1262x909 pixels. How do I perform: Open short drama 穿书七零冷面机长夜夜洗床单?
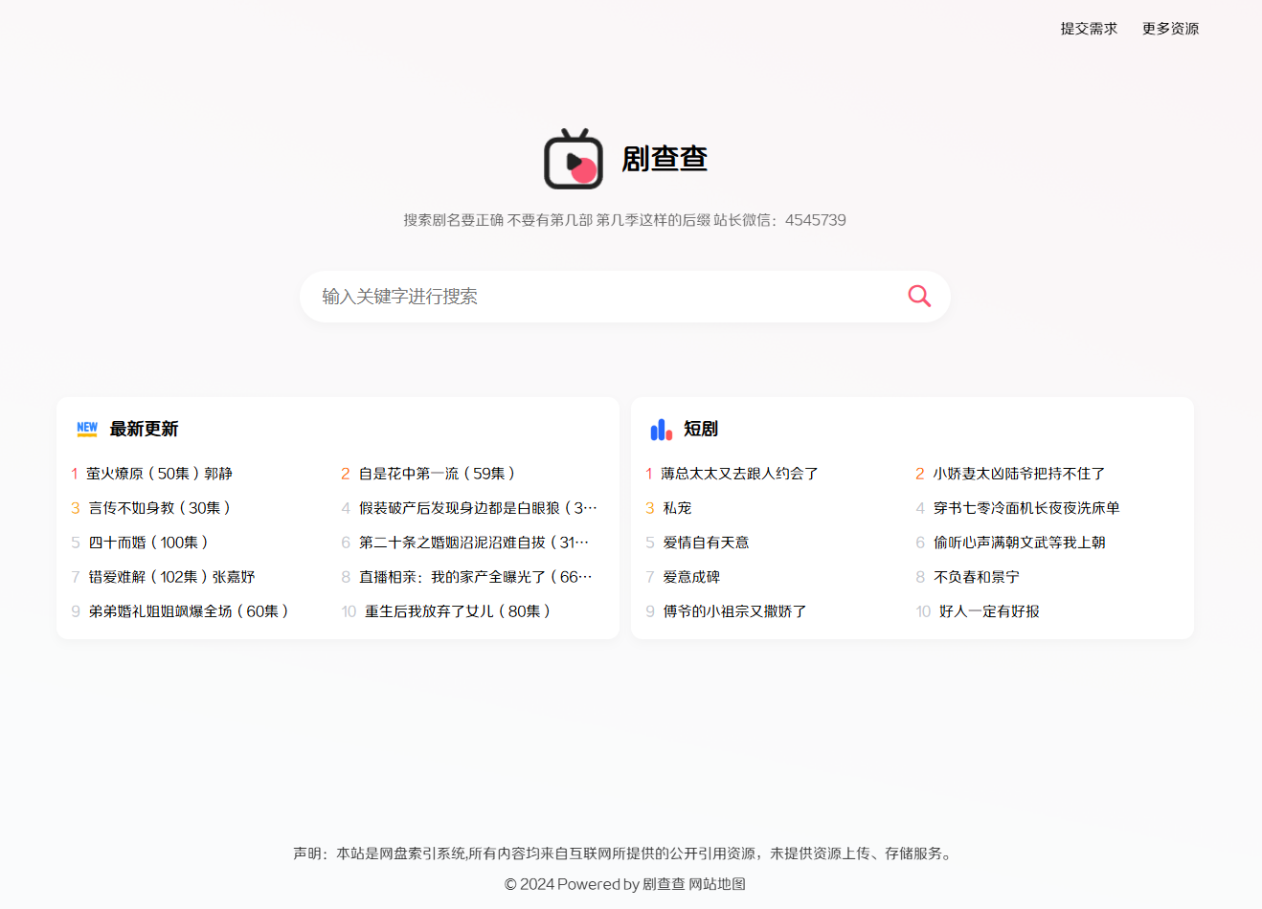1026,508
